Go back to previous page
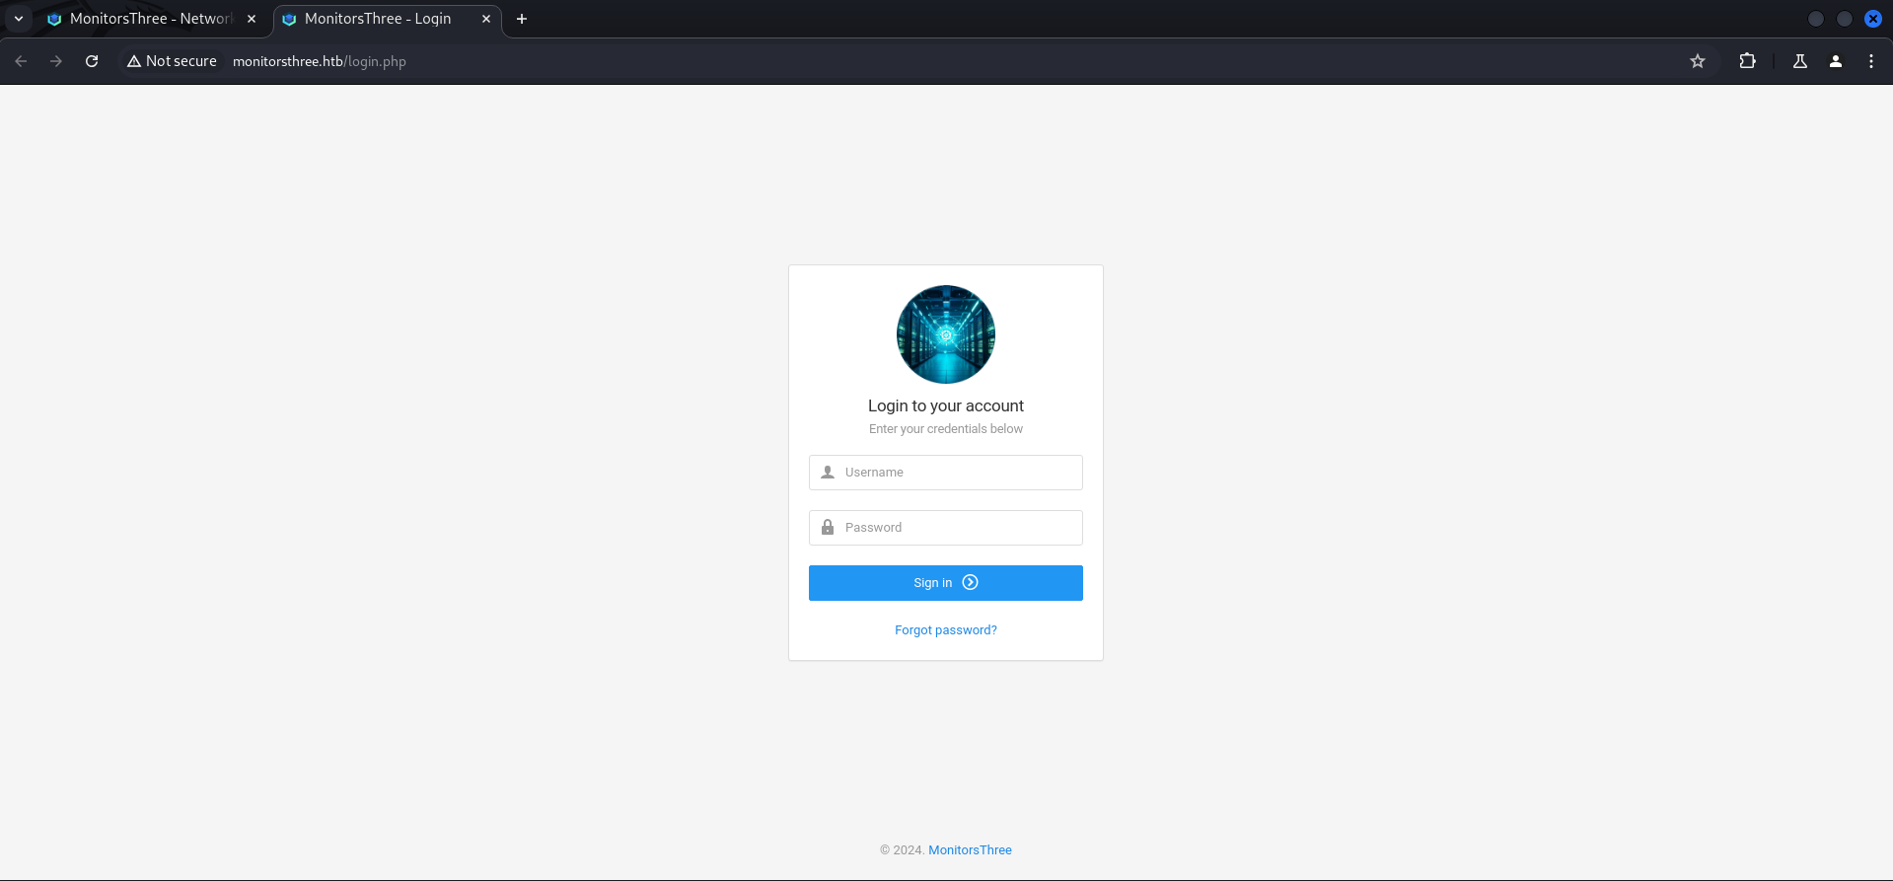The height and width of the screenshot is (881, 1893). click(x=21, y=61)
